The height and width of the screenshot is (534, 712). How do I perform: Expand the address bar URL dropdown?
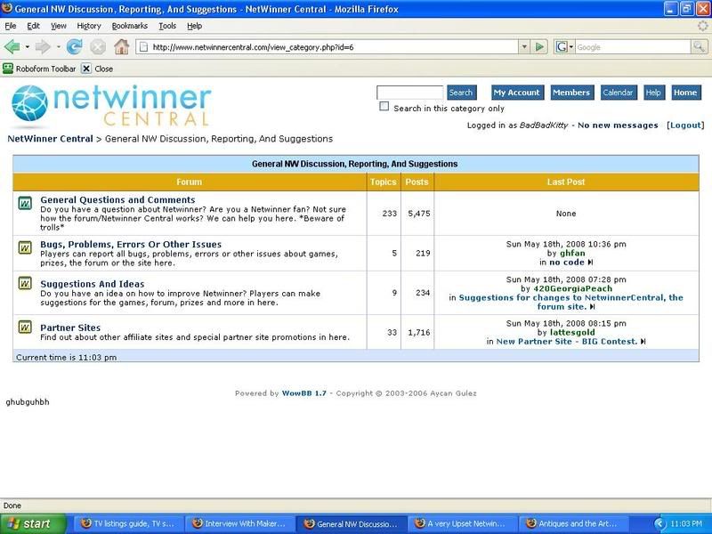coord(524,47)
